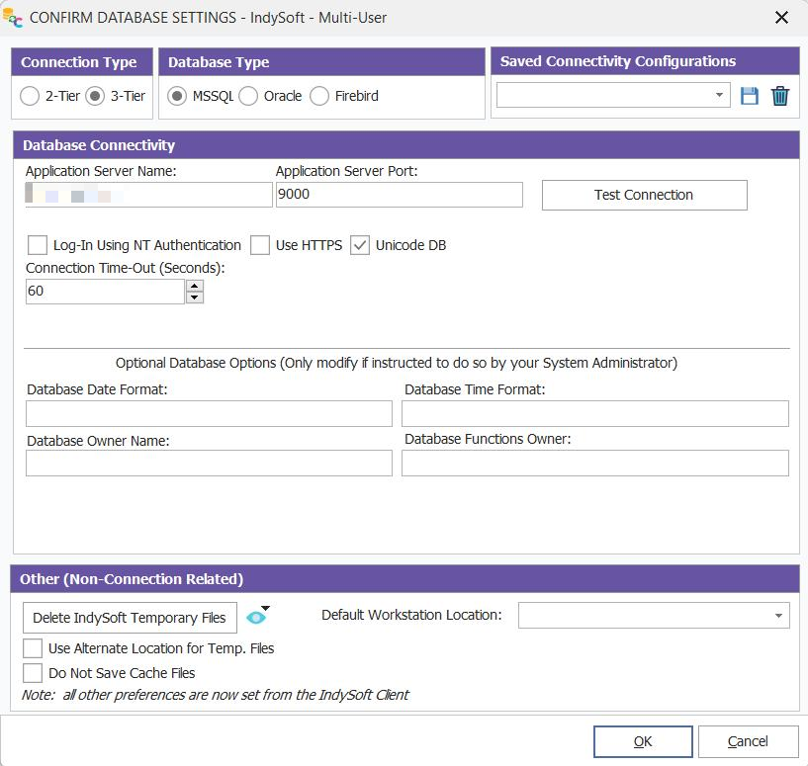
Task: Click into the Application Server Port field
Action: [x=399, y=195]
